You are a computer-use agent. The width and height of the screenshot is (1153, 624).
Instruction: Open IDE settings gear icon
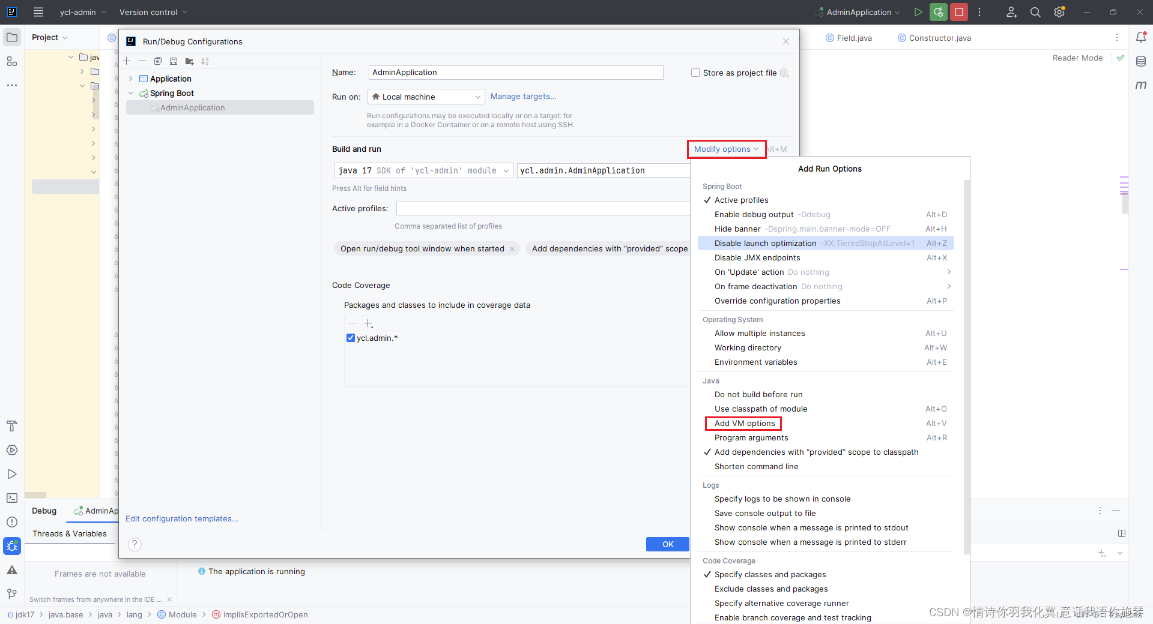tap(1059, 12)
